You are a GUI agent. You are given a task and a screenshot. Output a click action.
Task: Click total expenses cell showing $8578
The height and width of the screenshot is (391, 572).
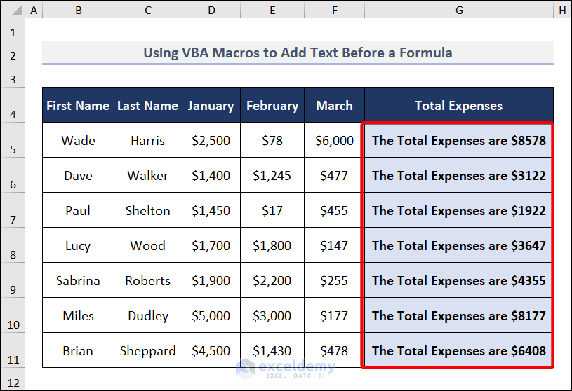[x=458, y=141]
